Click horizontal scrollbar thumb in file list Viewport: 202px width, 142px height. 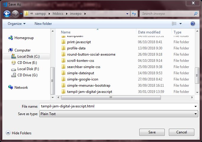pos(111,97)
